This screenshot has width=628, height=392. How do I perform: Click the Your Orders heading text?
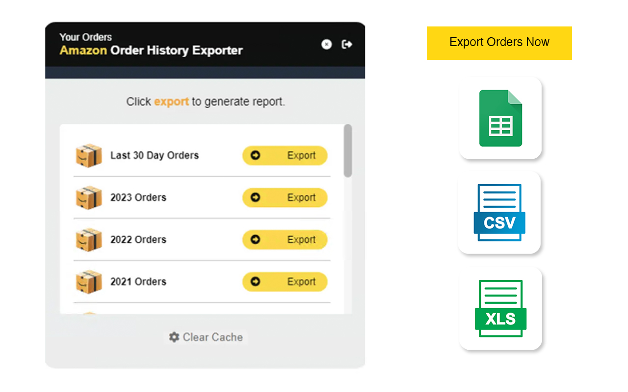pos(86,37)
